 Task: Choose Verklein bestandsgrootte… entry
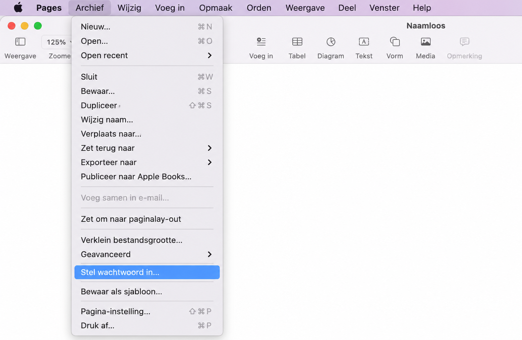point(147,240)
